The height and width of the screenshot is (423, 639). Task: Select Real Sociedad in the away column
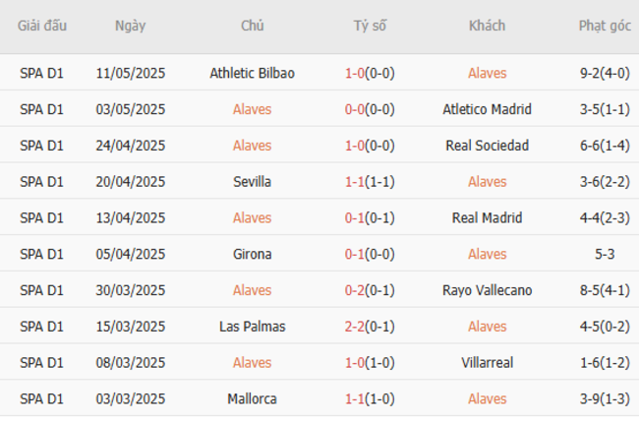(487, 146)
